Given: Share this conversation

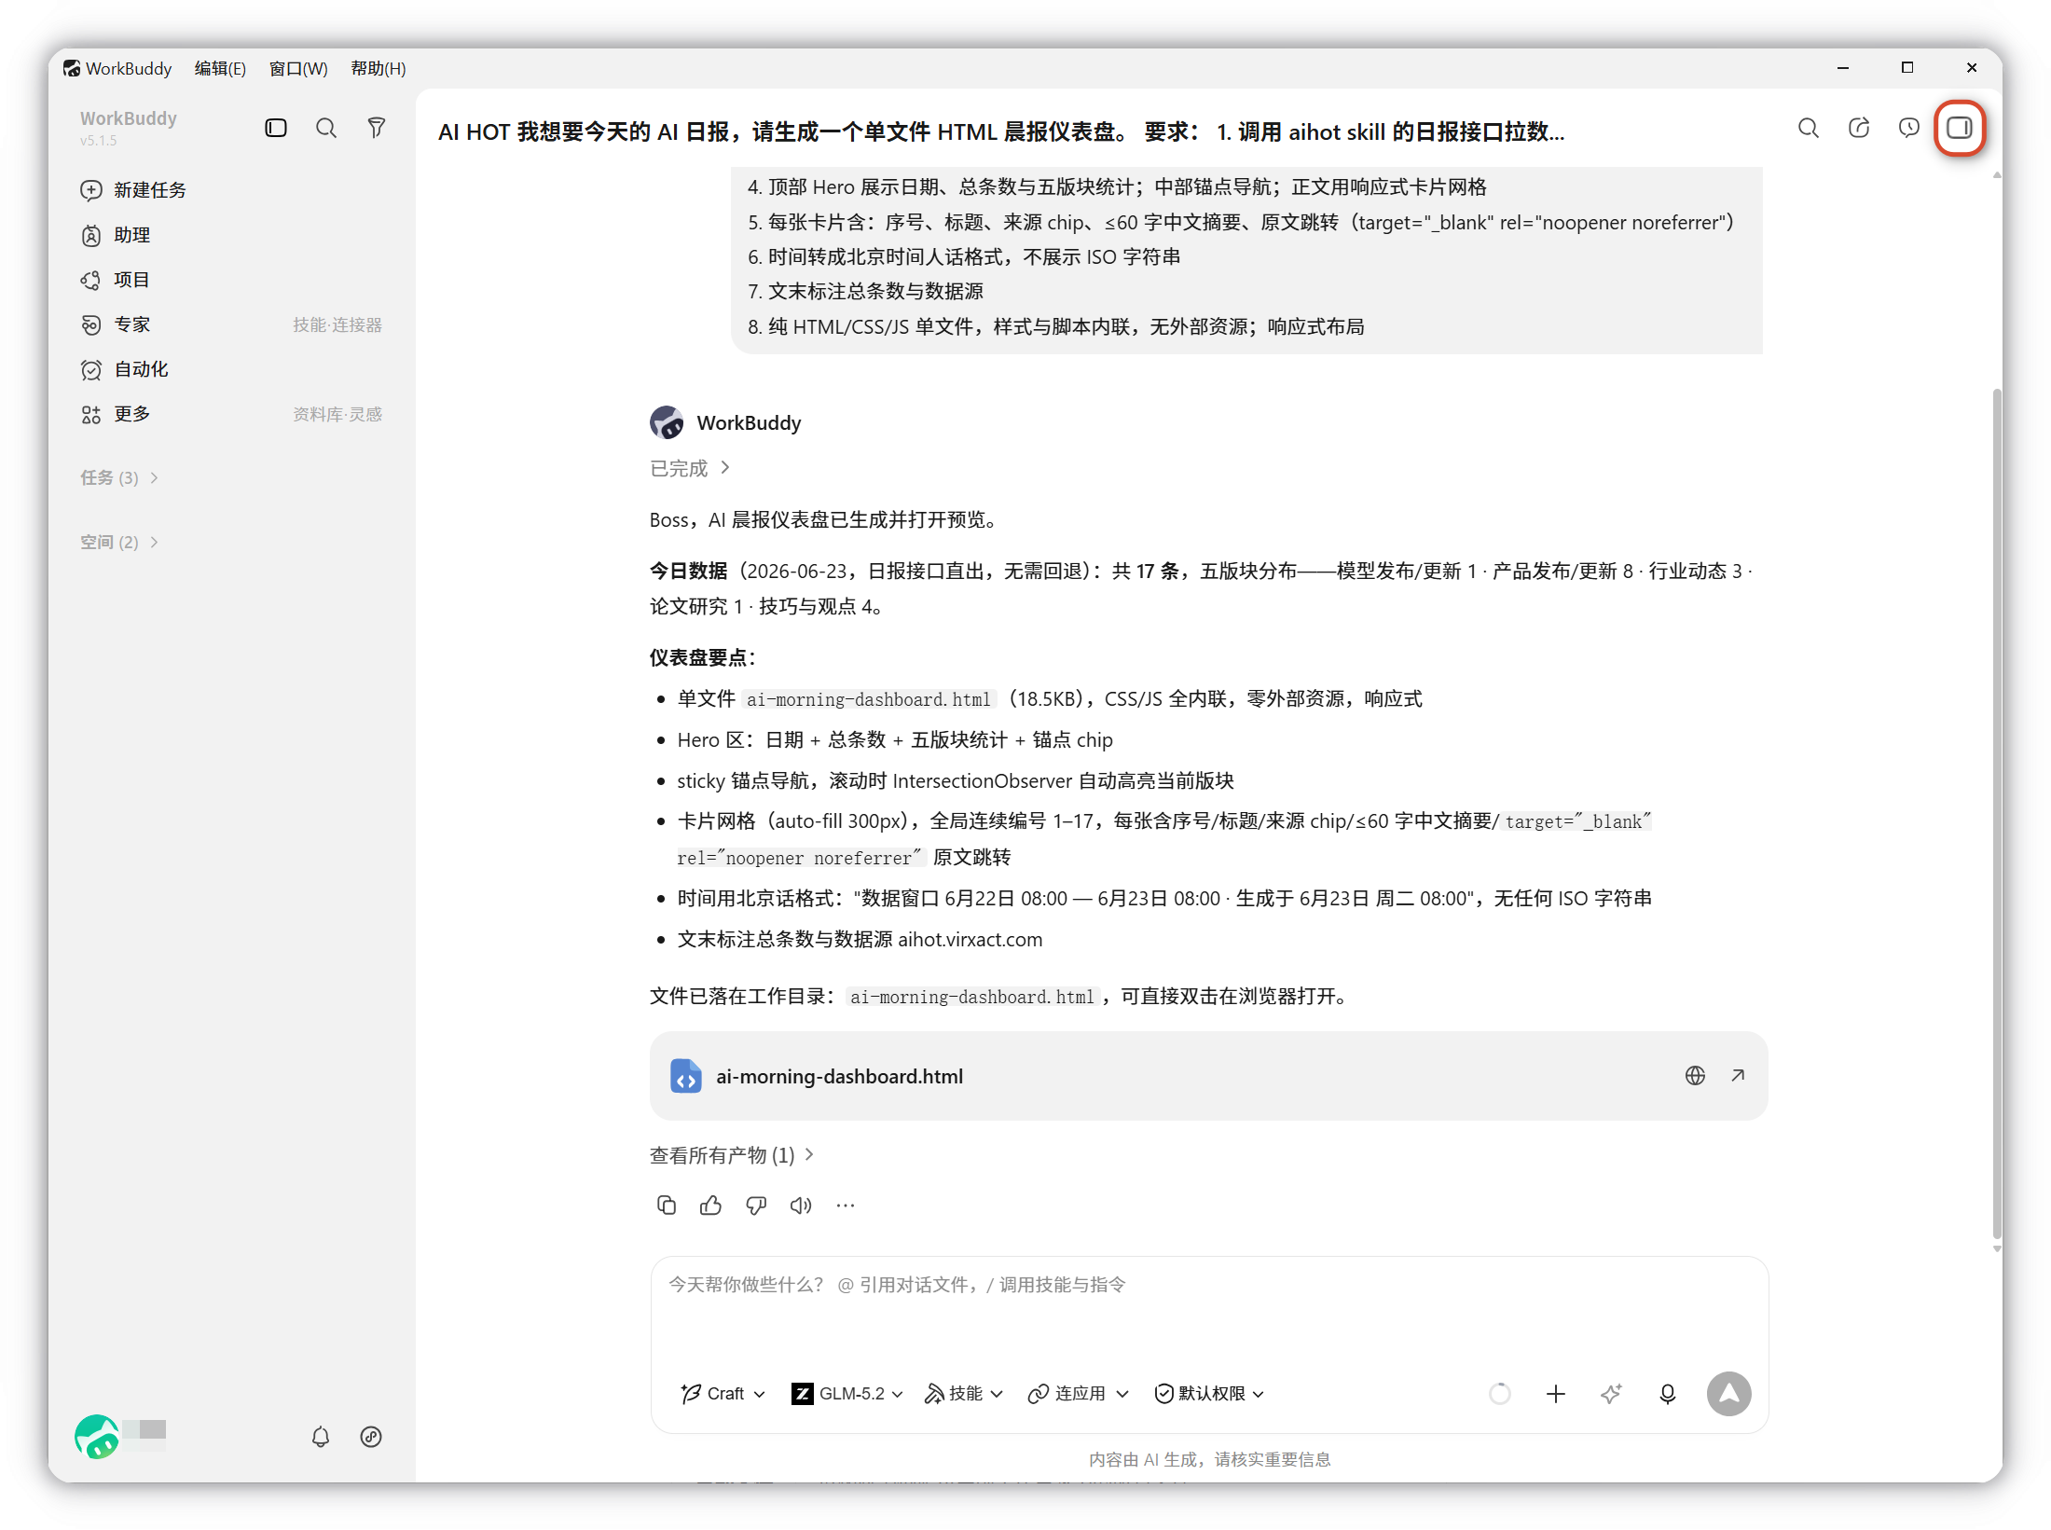Looking at the screenshot, I should coord(1859,128).
